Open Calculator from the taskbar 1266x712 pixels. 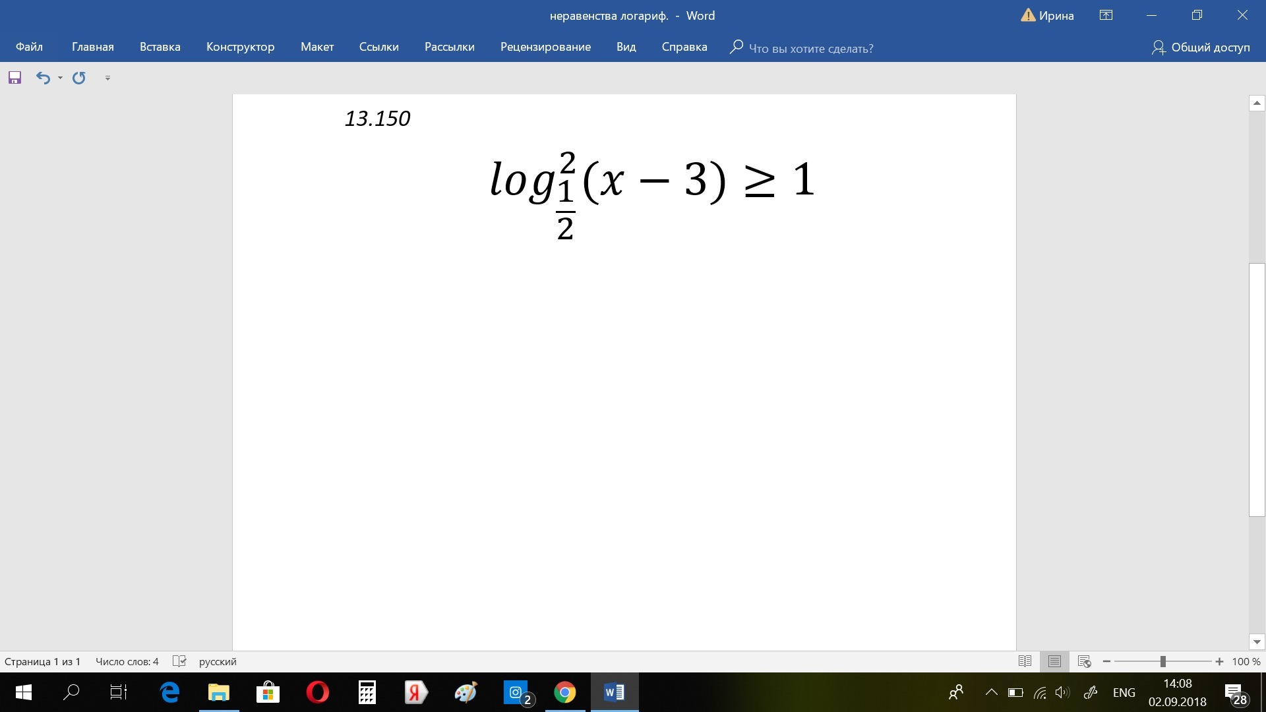(x=367, y=692)
